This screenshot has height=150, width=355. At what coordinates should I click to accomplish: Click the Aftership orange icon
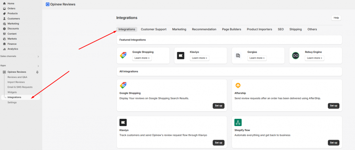coord(238,86)
